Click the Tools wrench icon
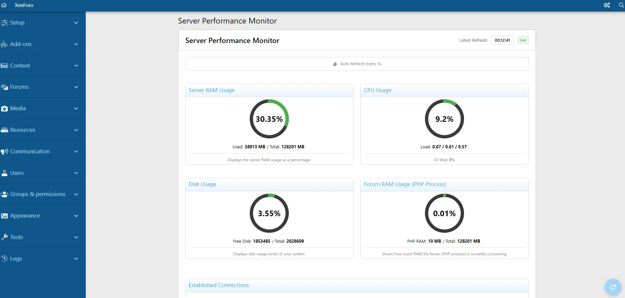The image size is (625, 298). (4, 237)
